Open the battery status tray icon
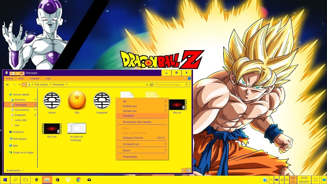This screenshot has width=327, height=184. [277, 180]
